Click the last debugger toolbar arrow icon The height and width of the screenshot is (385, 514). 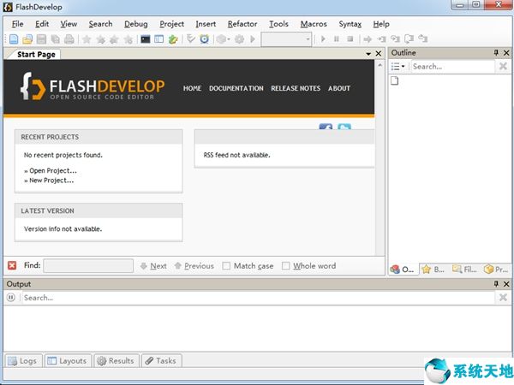(423, 39)
